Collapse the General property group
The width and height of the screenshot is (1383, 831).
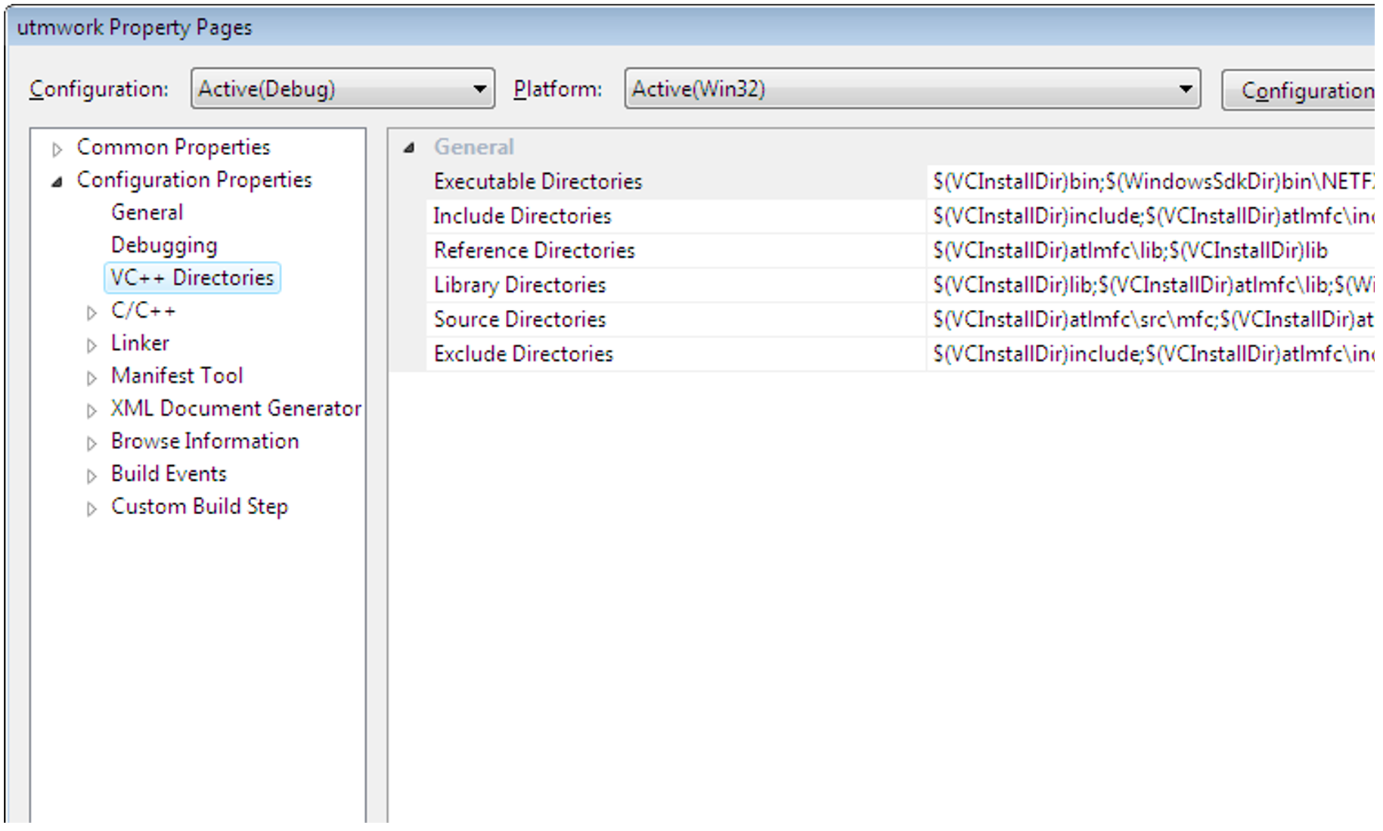click(409, 147)
